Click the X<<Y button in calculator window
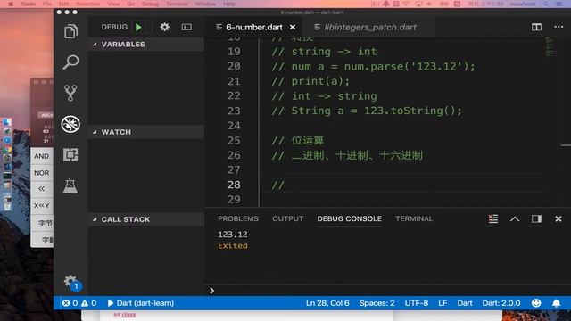571x321 pixels. click(42, 205)
